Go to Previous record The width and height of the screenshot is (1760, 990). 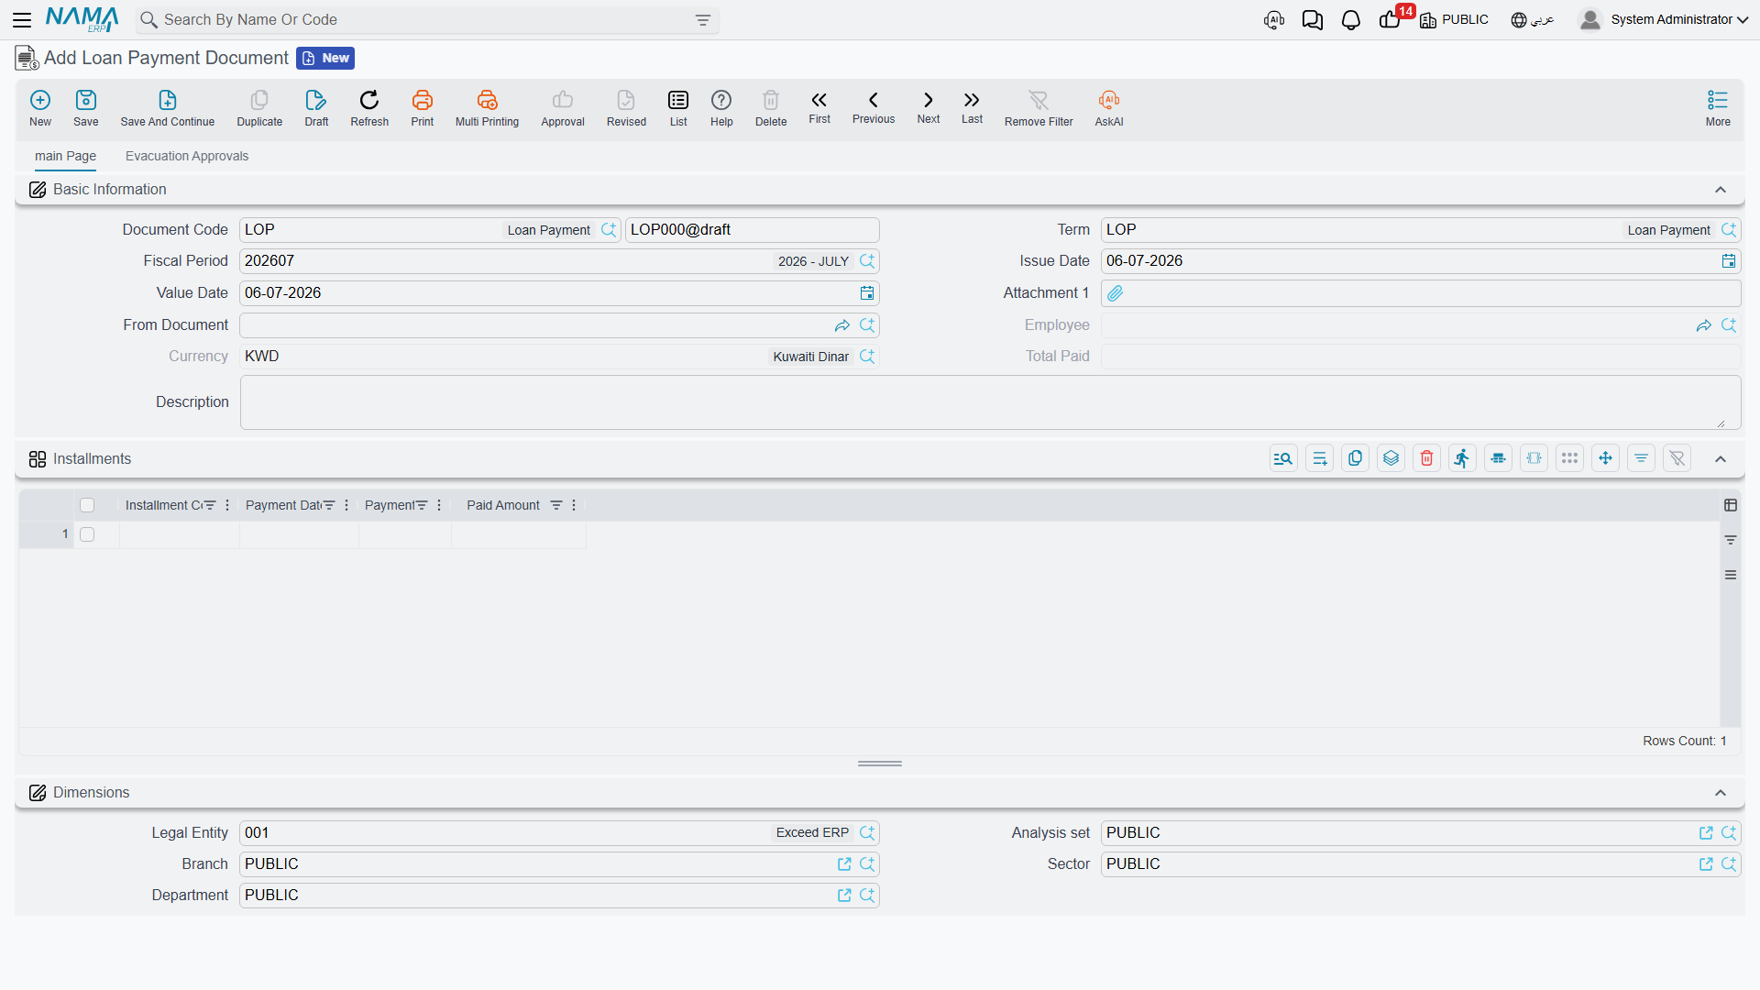[874, 106]
